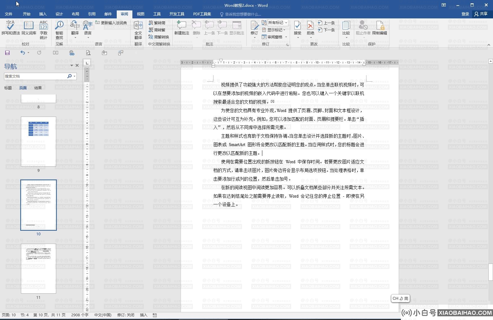The image size is (493, 320).
Task: Switch to the 插入 tab
Action: pyautogui.click(x=43, y=14)
